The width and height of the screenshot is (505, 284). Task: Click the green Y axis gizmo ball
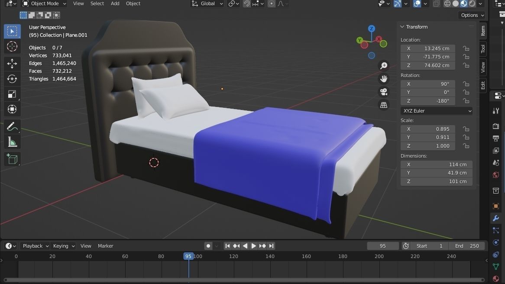(359, 40)
